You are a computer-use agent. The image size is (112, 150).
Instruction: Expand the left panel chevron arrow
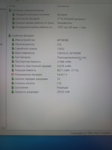3,128
